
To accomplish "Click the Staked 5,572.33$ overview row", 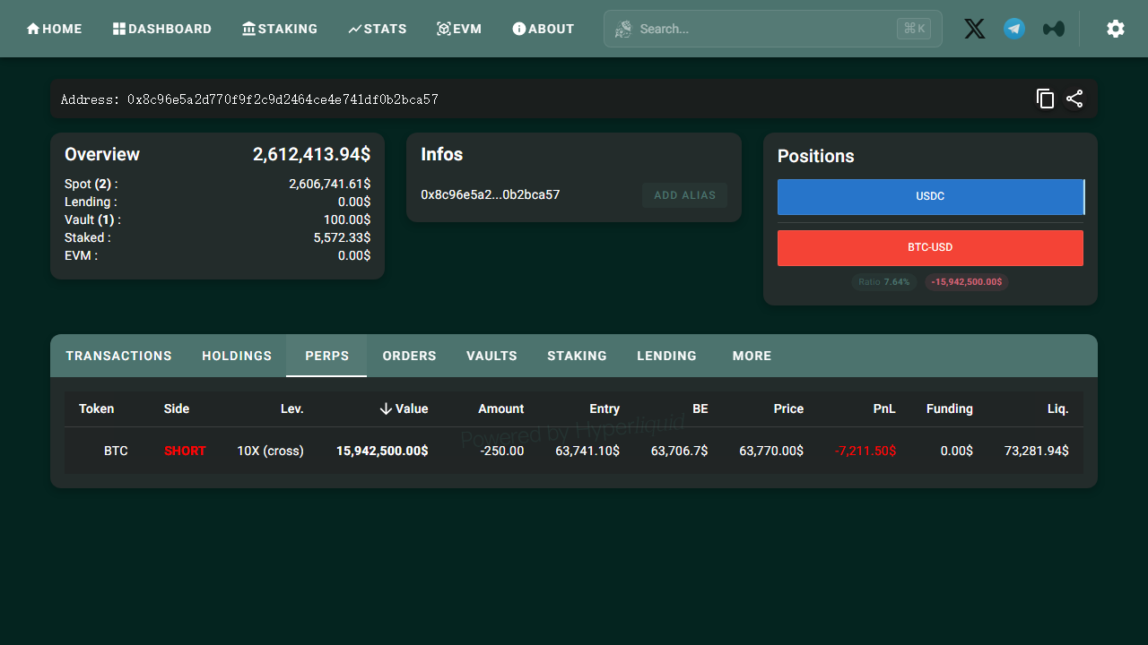I will (217, 237).
